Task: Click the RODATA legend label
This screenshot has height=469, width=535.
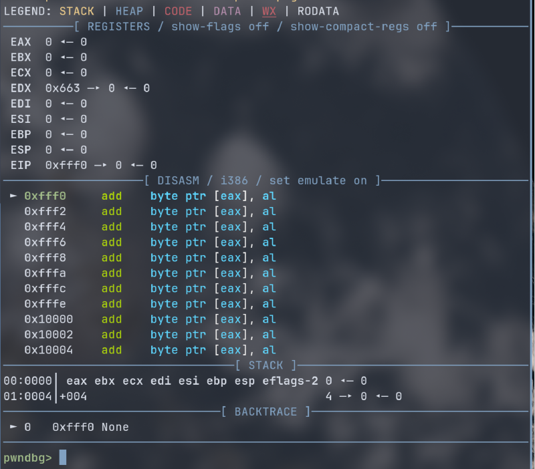Action: (x=318, y=11)
